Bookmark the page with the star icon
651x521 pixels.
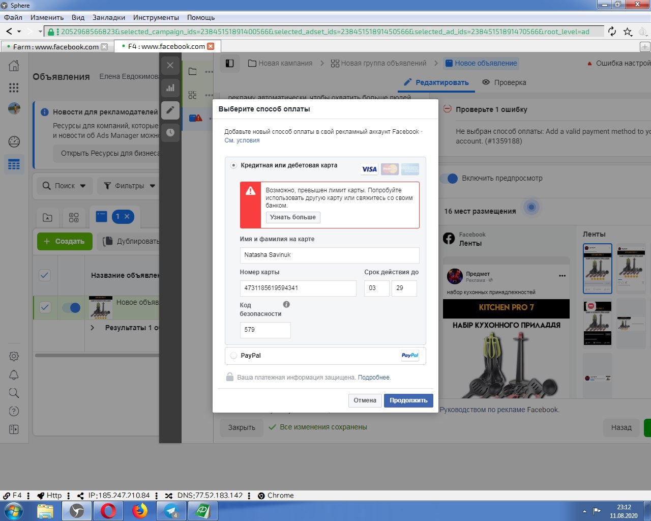(628, 32)
